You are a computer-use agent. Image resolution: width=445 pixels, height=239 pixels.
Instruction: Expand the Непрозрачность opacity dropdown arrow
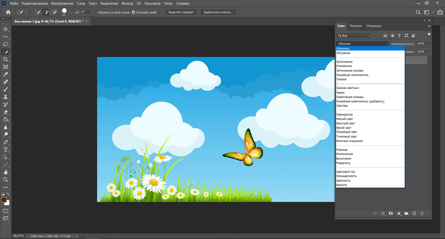[x=428, y=44]
